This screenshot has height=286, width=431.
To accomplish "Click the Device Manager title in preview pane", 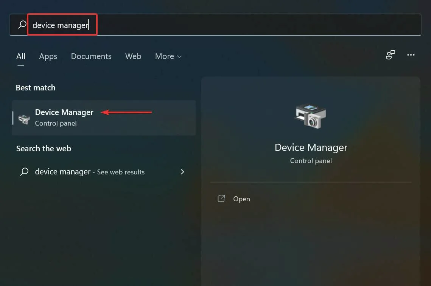I will (311, 148).
